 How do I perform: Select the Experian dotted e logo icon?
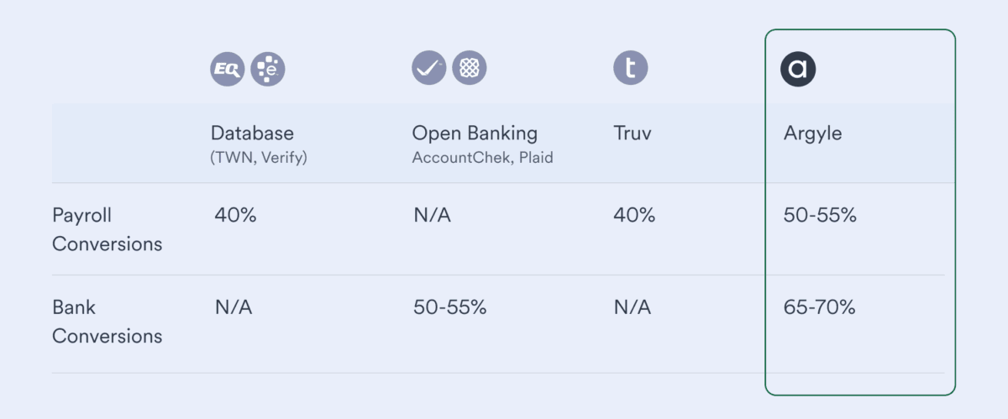pos(268,69)
